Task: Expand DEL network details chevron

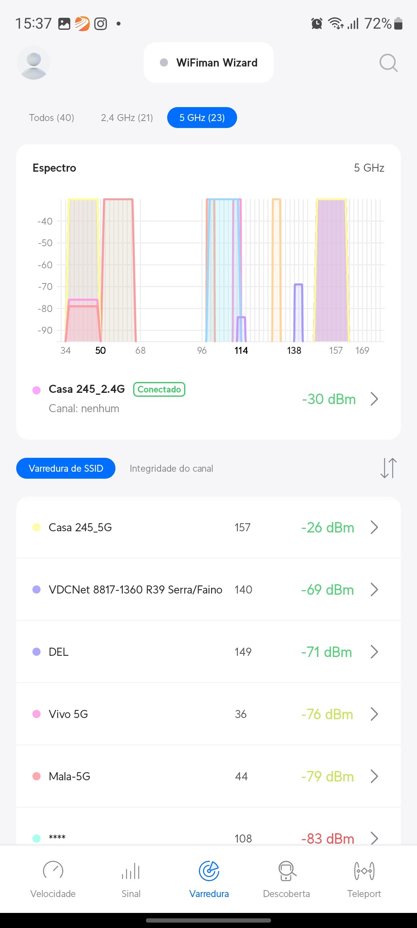Action: pyautogui.click(x=374, y=652)
